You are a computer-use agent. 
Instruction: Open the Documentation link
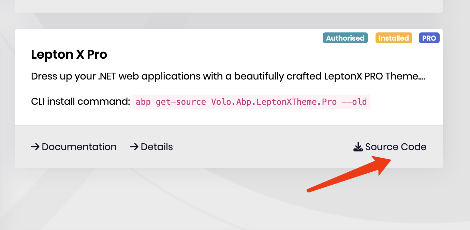[x=79, y=147]
